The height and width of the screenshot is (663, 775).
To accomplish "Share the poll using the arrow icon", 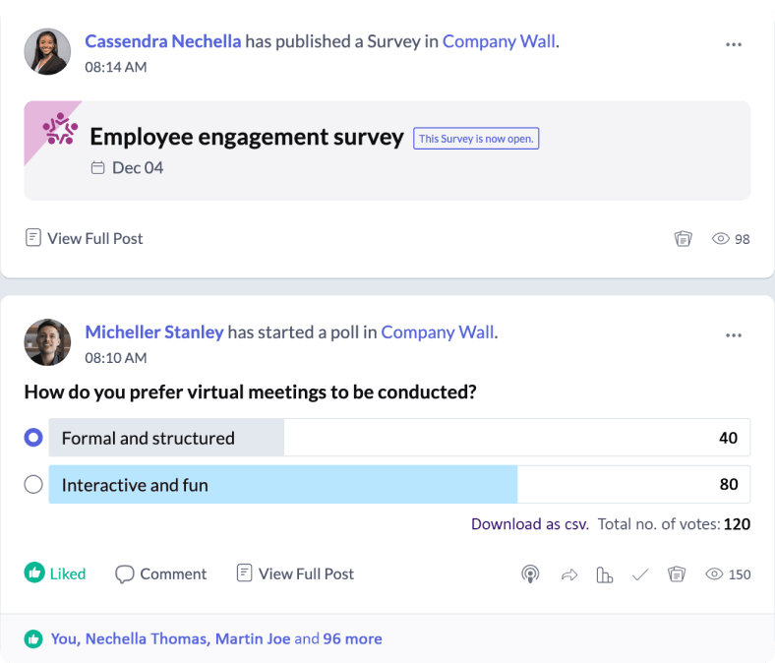I will (x=568, y=574).
